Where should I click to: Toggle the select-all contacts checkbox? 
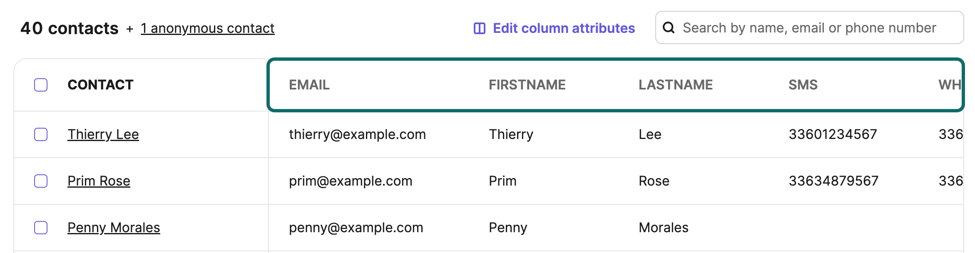[x=41, y=85]
